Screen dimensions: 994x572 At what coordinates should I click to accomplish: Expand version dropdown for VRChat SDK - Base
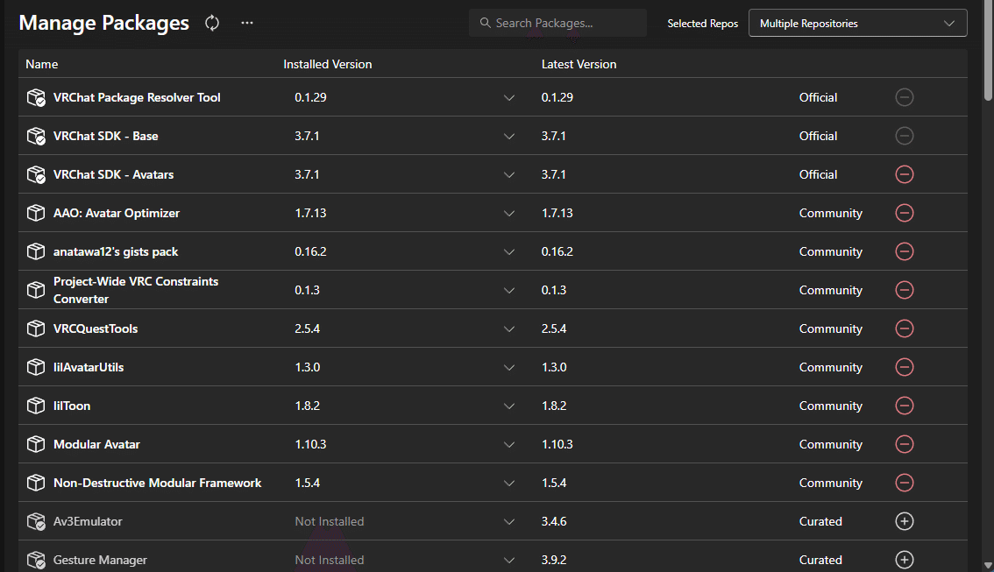point(509,136)
